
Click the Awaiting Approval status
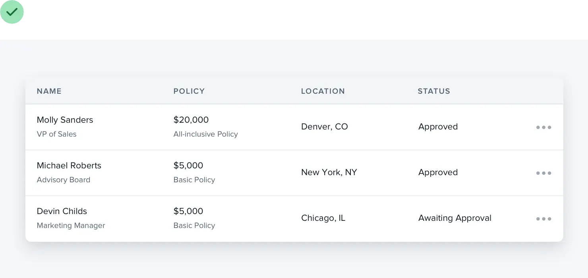pyautogui.click(x=455, y=218)
